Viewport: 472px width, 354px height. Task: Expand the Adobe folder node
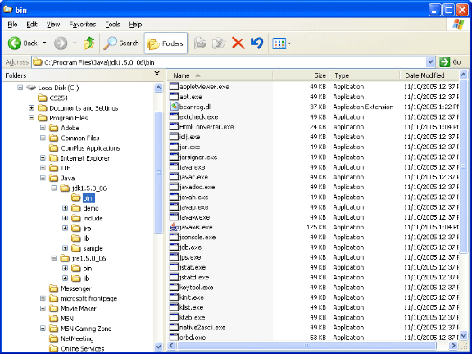tap(43, 128)
